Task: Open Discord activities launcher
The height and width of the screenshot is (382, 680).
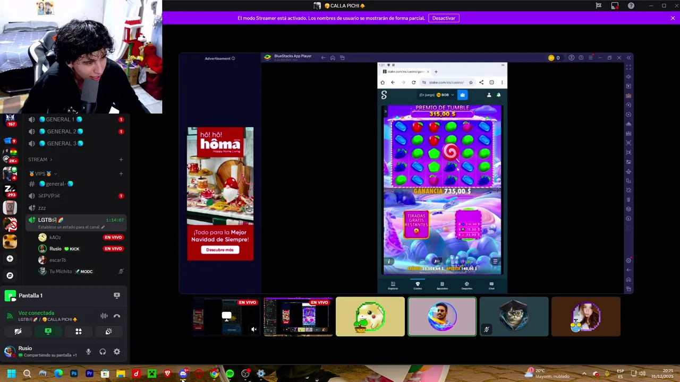Action: [79, 332]
